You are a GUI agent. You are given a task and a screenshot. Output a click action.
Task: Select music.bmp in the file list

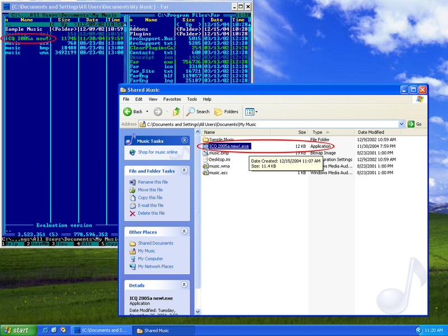click(219, 153)
